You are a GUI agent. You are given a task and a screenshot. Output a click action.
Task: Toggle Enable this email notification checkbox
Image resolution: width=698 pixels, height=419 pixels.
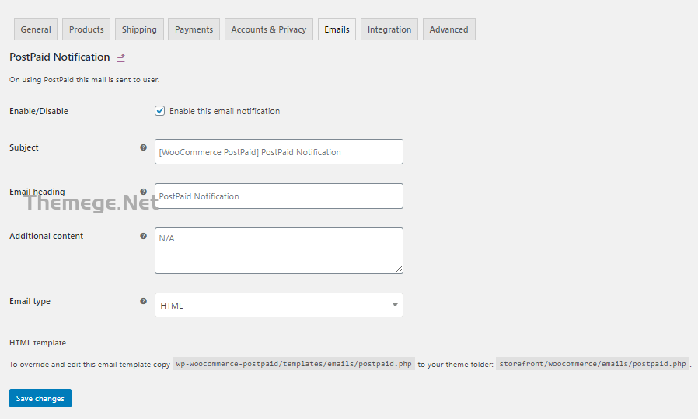160,111
